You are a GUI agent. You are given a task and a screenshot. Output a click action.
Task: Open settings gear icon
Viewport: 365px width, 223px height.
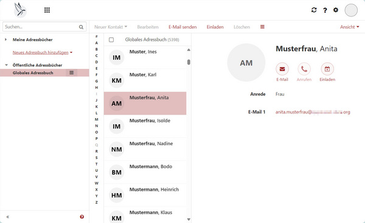(x=336, y=10)
